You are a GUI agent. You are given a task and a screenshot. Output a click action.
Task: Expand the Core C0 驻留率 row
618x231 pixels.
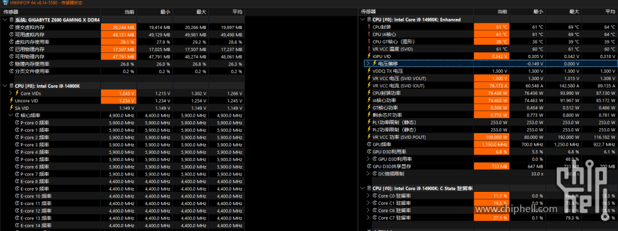coord(368,196)
